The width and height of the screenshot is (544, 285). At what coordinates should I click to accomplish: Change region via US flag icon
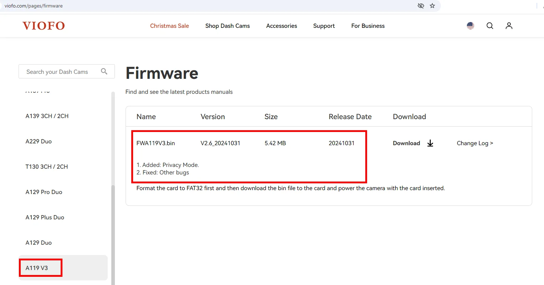click(x=471, y=26)
